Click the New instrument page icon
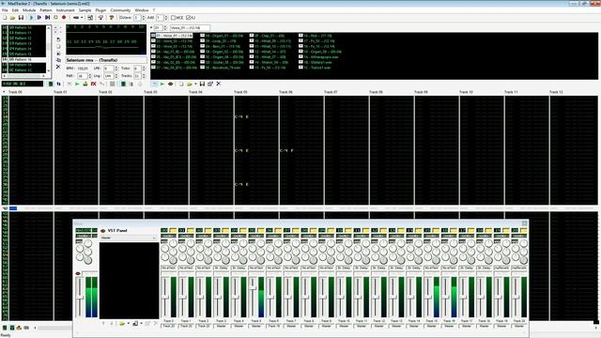The width and height of the screenshot is (601, 338). click(181, 84)
